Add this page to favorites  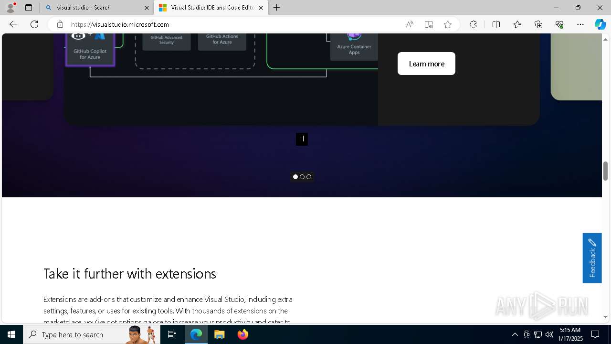(x=448, y=24)
